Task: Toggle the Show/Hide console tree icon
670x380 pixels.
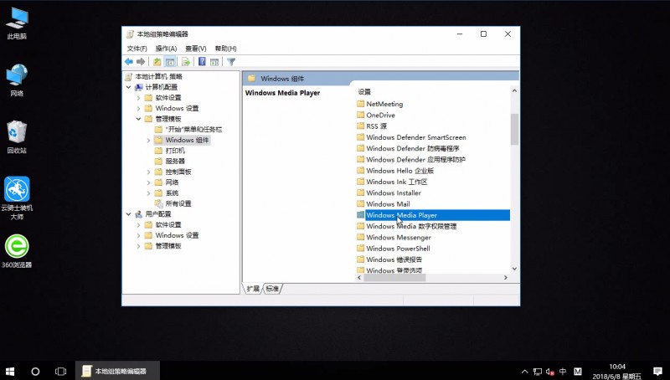Action: coord(170,62)
